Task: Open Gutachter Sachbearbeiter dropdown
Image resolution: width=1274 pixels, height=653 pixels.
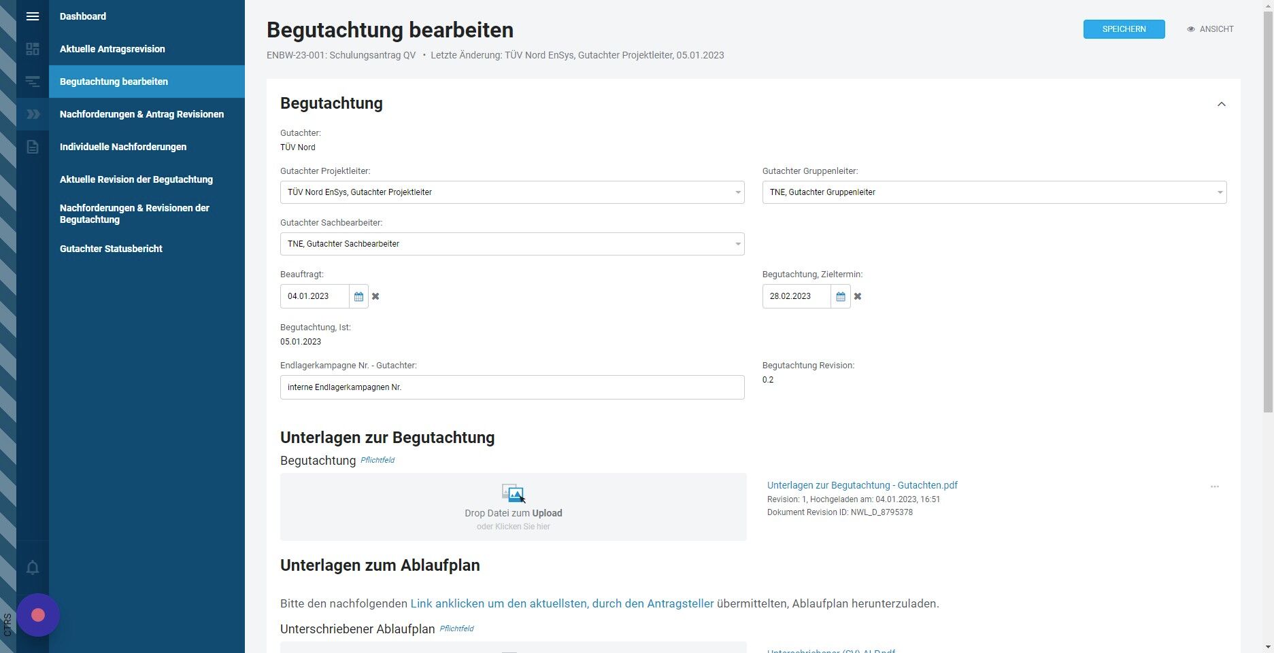Action: [x=512, y=244]
